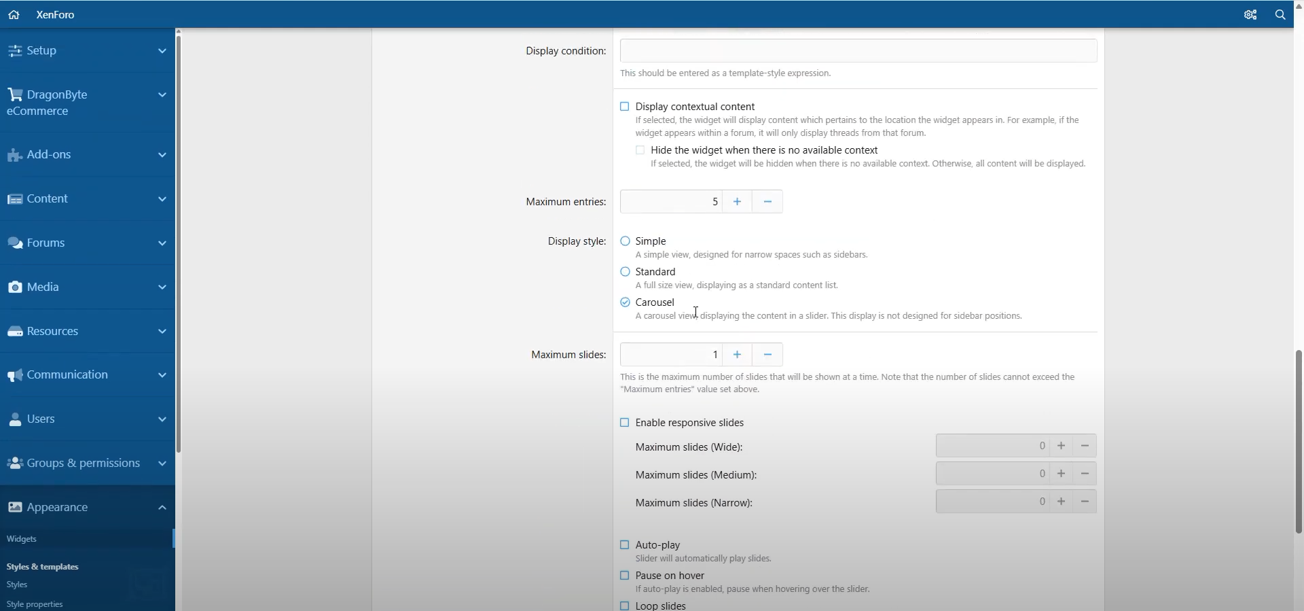The width and height of the screenshot is (1304, 611).
Task: Expand the Users section chevron
Action: [x=162, y=419]
